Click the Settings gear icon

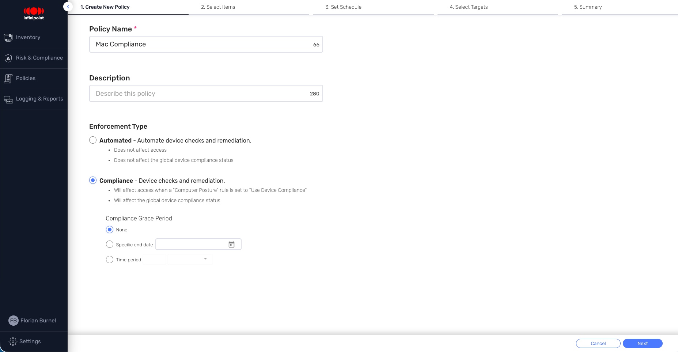[13, 341]
